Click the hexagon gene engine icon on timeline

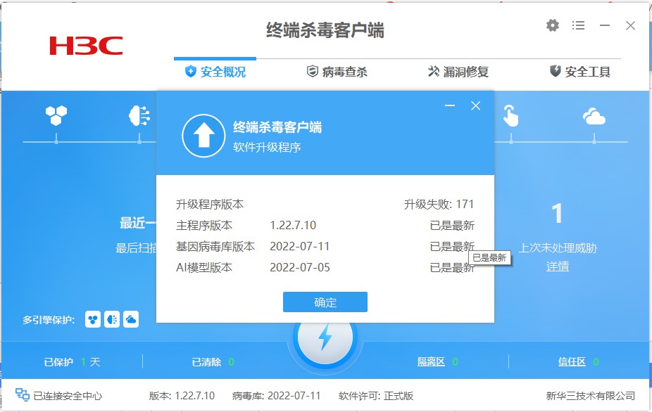[x=56, y=115]
